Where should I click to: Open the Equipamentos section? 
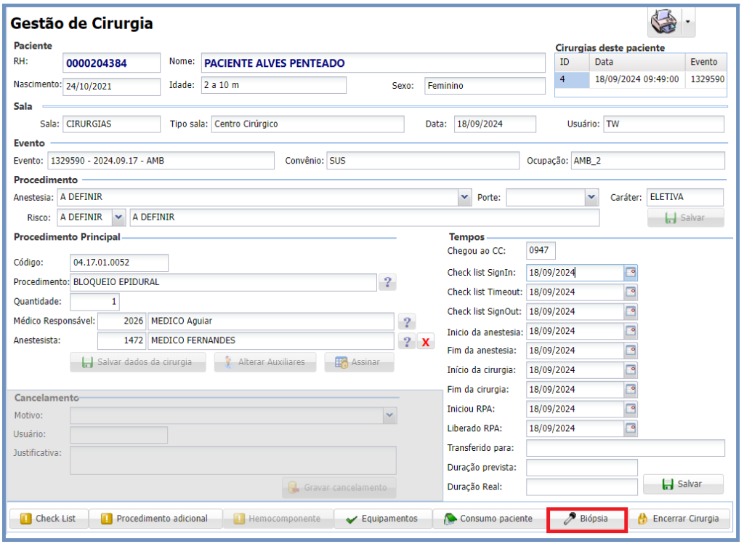[382, 519]
